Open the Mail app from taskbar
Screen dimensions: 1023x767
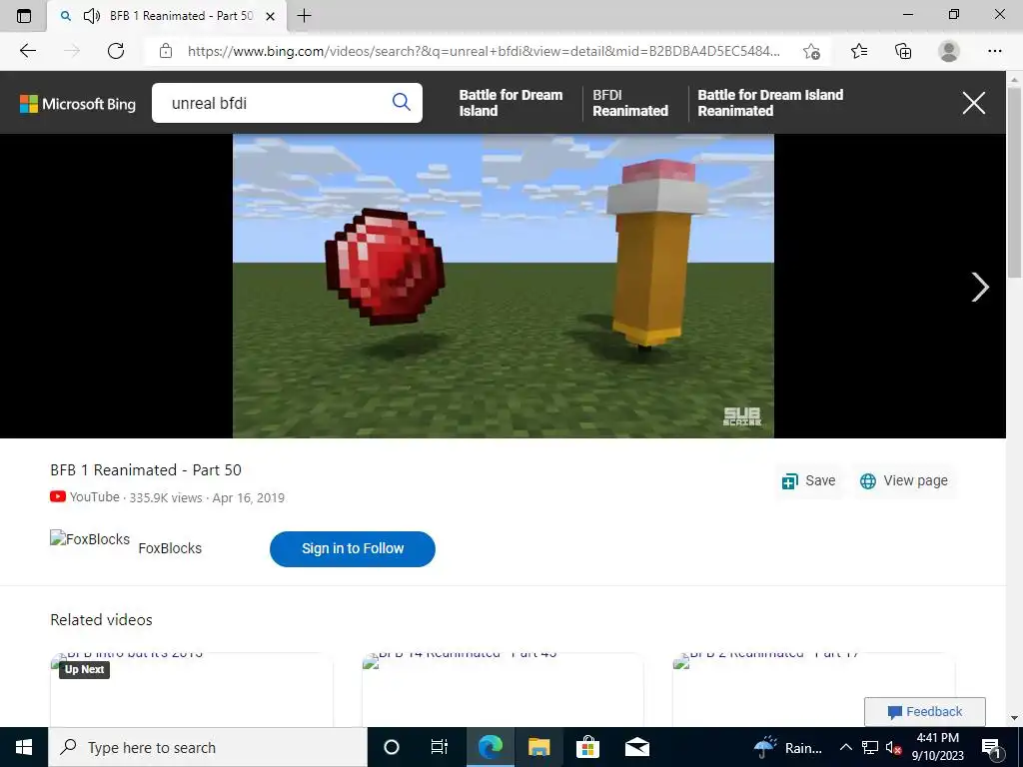[x=636, y=747]
